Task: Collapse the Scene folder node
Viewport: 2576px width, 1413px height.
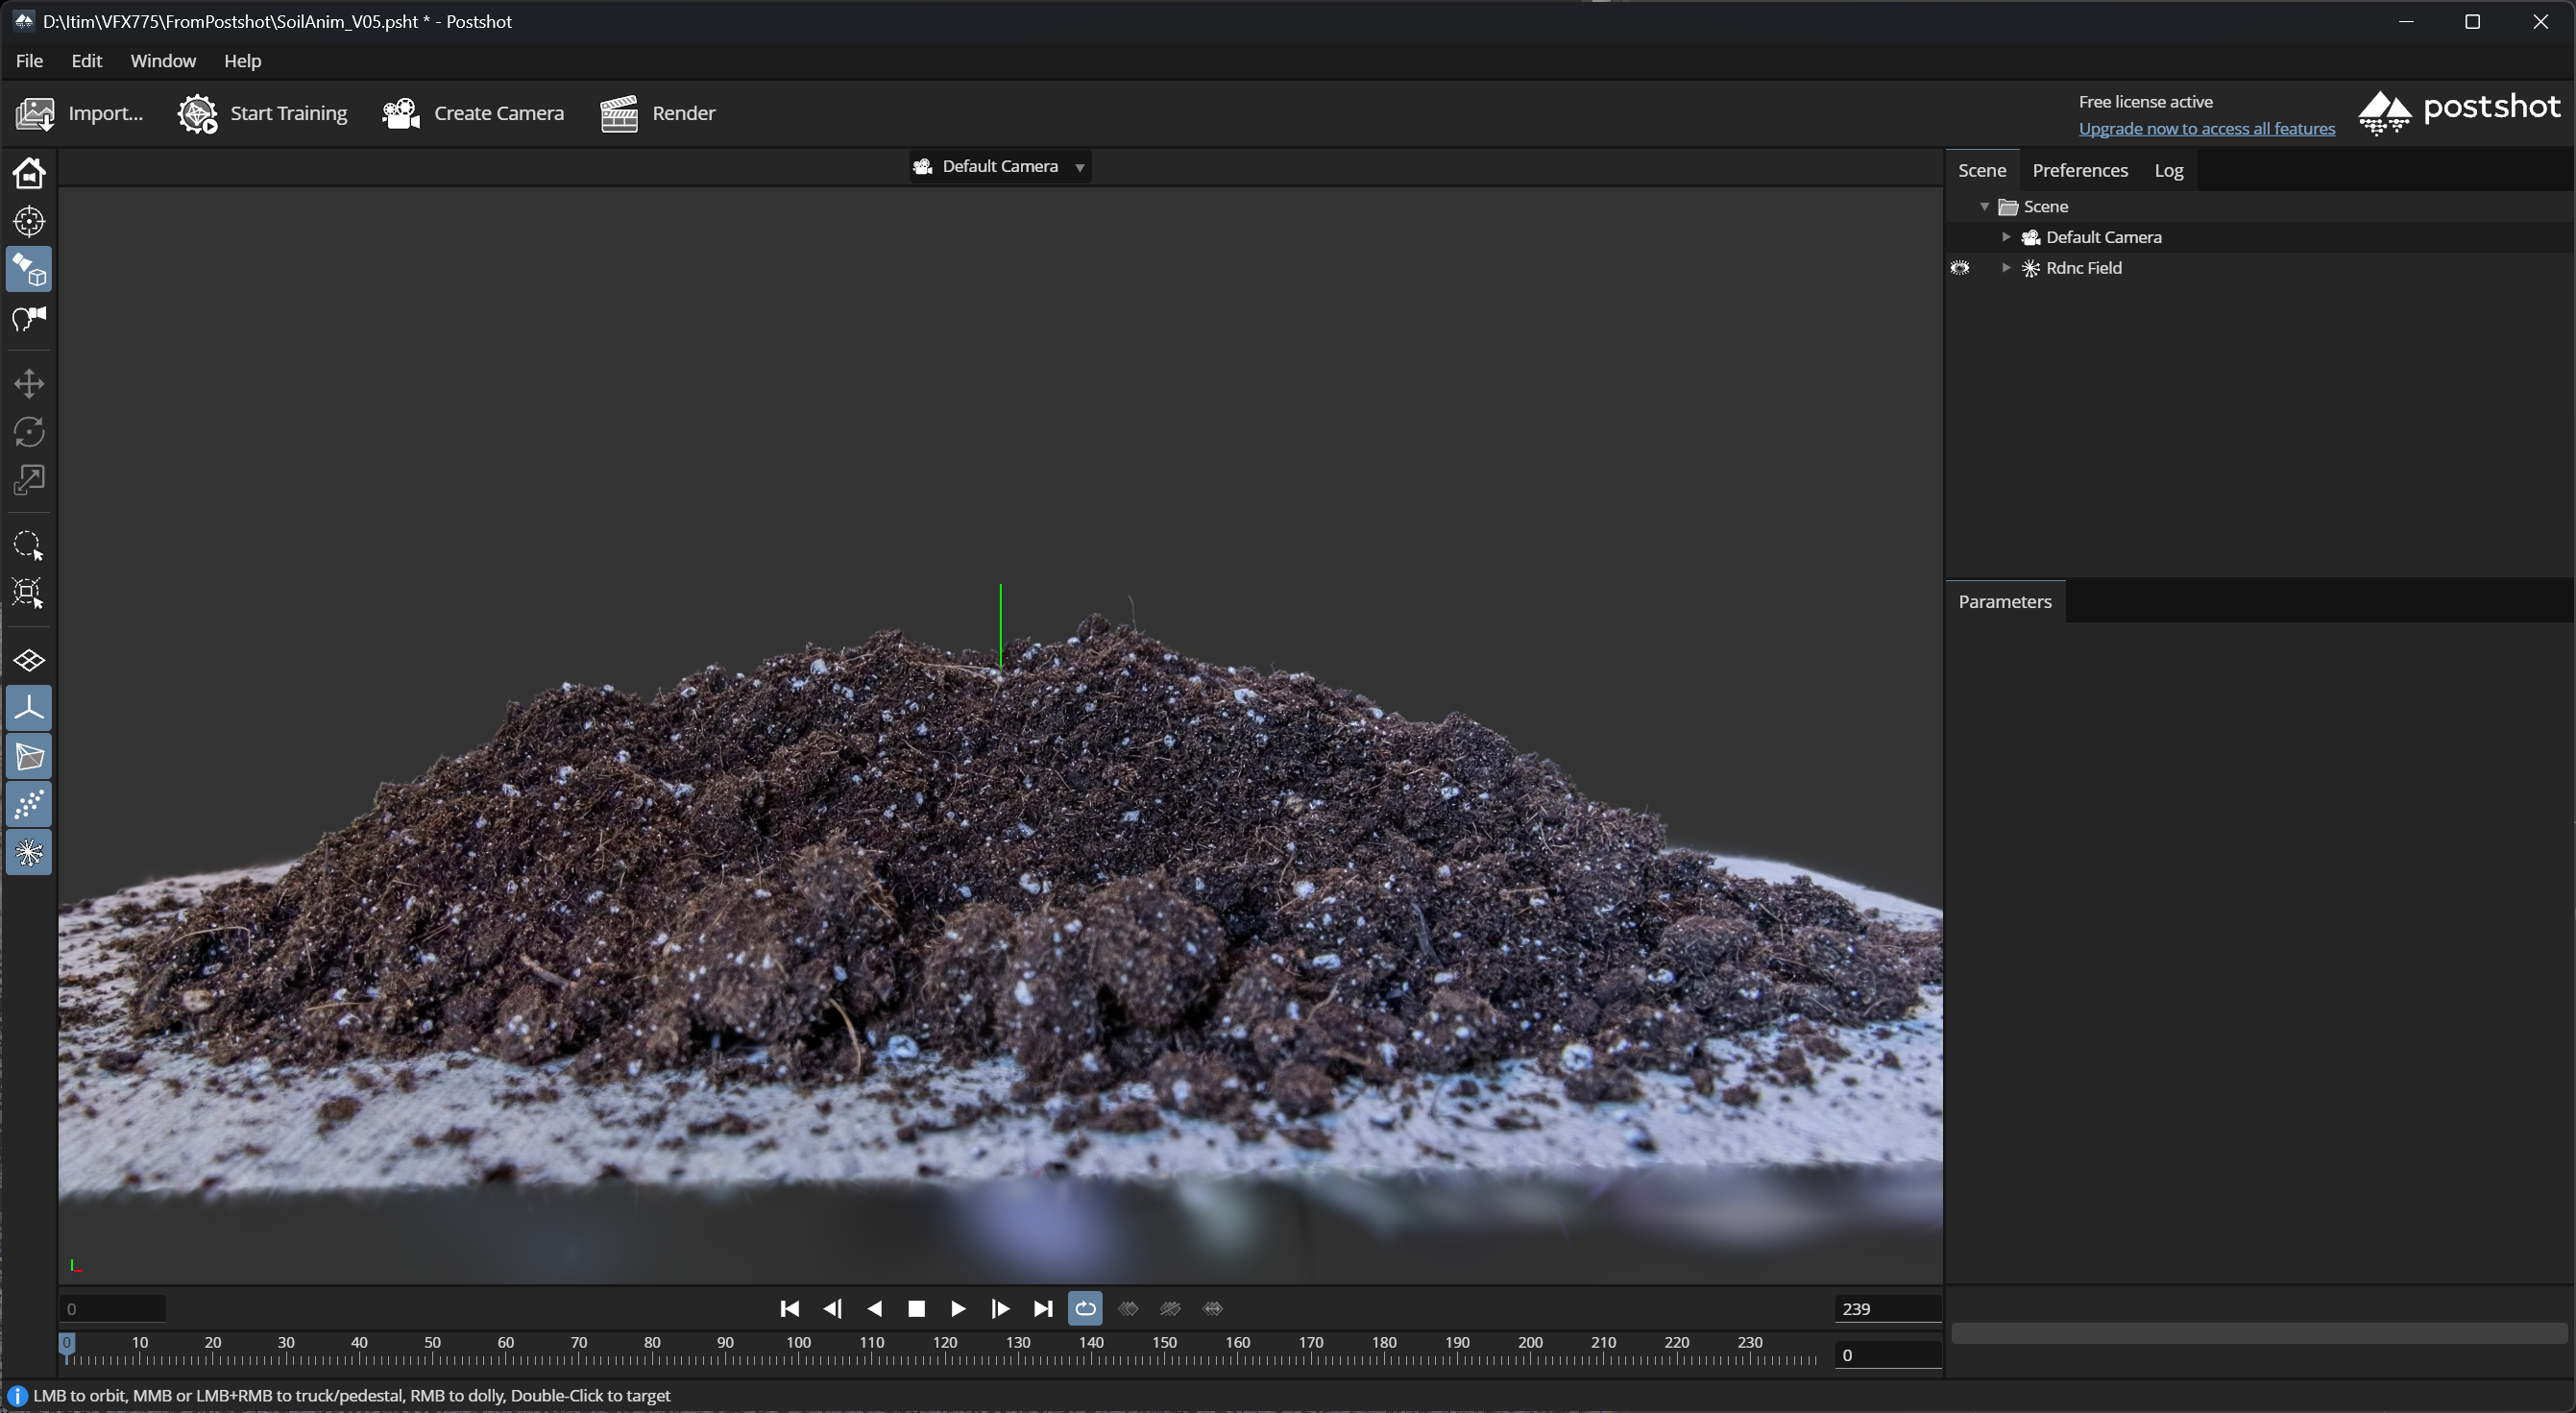Action: (x=1985, y=207)
